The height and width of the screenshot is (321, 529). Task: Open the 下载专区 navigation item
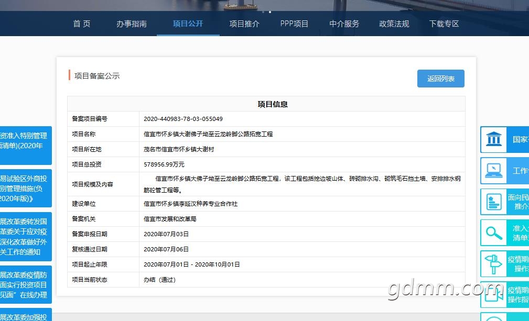tap(444, 24)
